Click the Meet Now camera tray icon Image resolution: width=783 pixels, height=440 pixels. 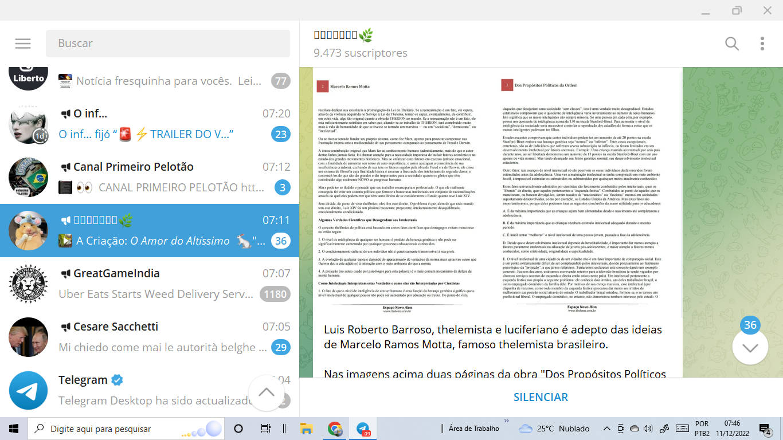click(621, 429)
